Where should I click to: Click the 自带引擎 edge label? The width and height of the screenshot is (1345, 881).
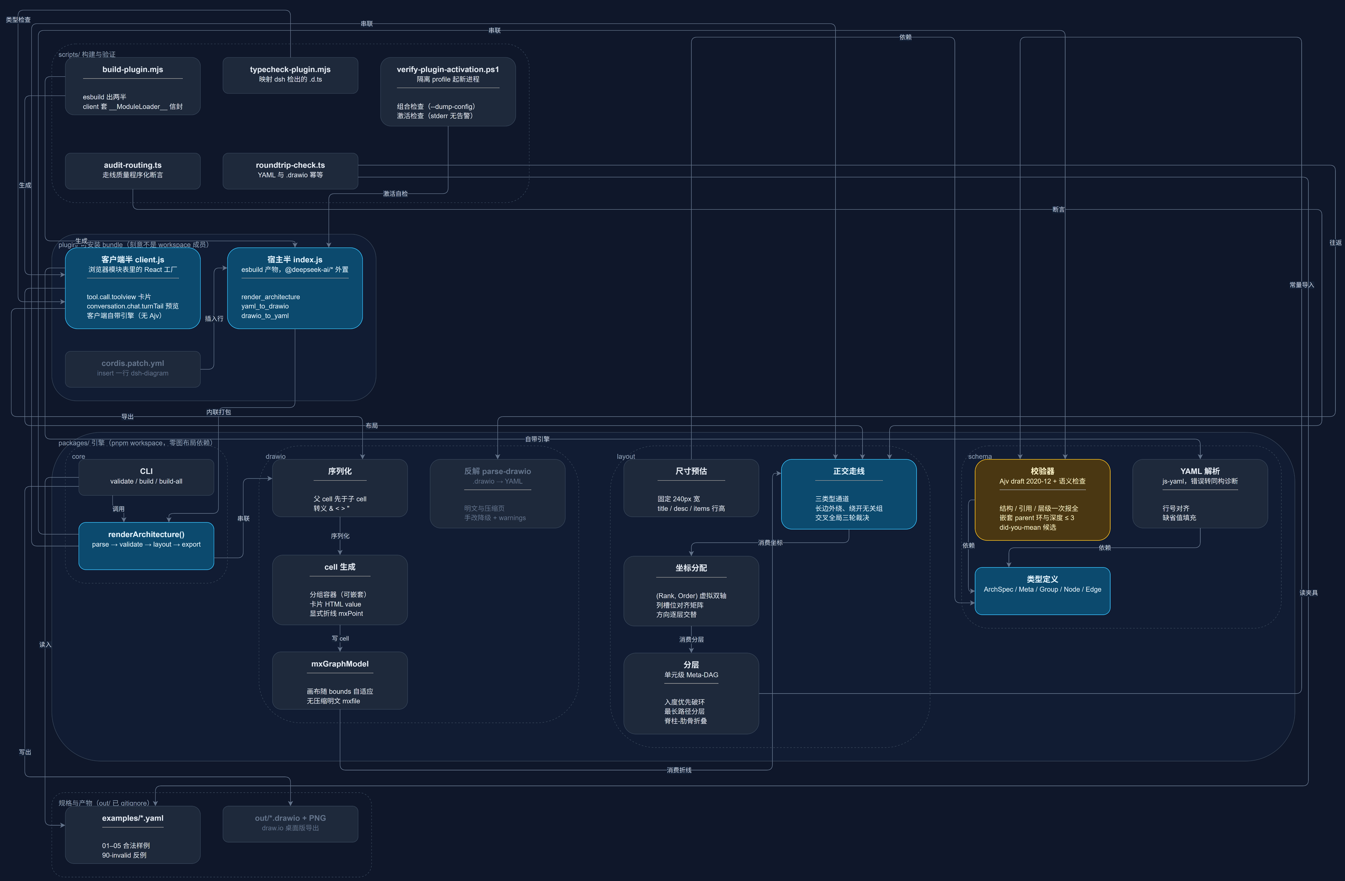coord(537,439)
